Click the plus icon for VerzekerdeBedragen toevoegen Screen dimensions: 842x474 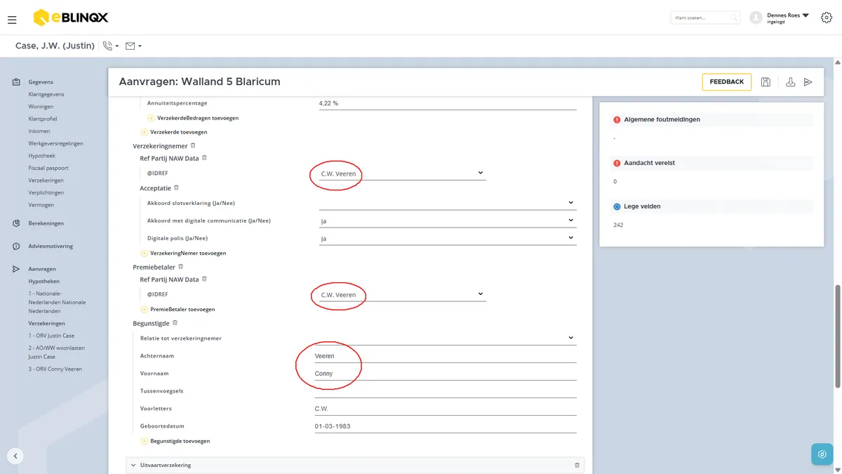pos(151,118)
